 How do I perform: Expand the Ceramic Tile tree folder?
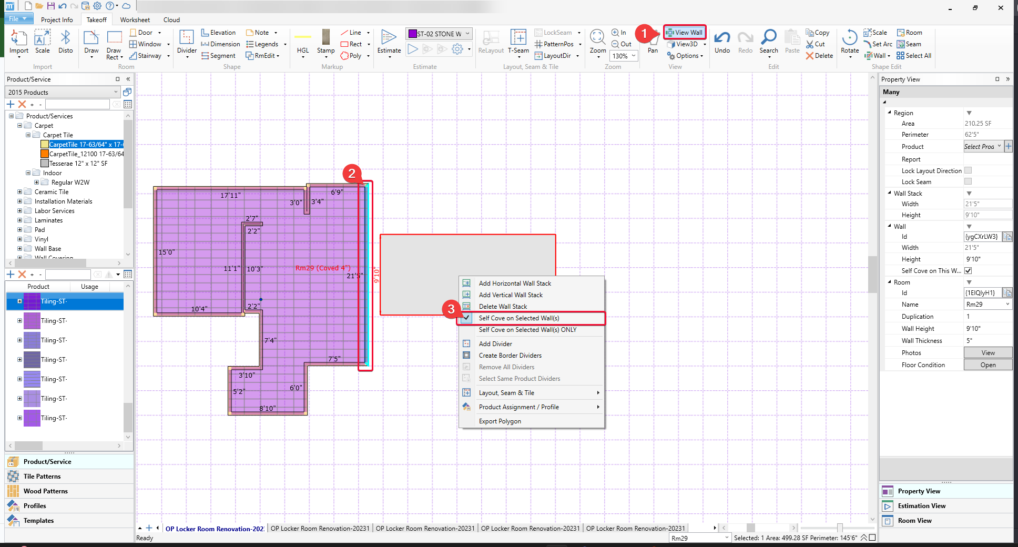(x=20, y=192)
